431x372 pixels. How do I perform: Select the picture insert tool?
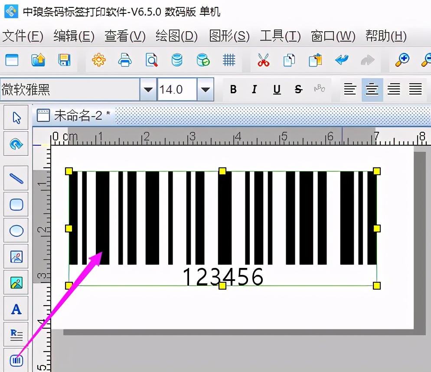click(16, 282)
